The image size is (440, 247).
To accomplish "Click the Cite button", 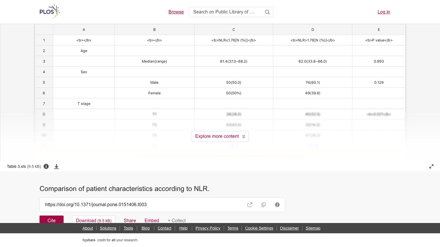I will [x=52, y=220].
